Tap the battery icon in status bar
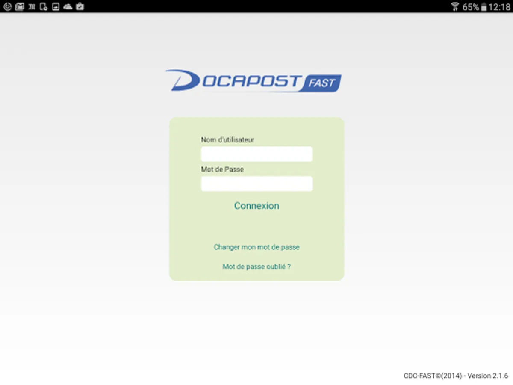 tap(484, 7)
